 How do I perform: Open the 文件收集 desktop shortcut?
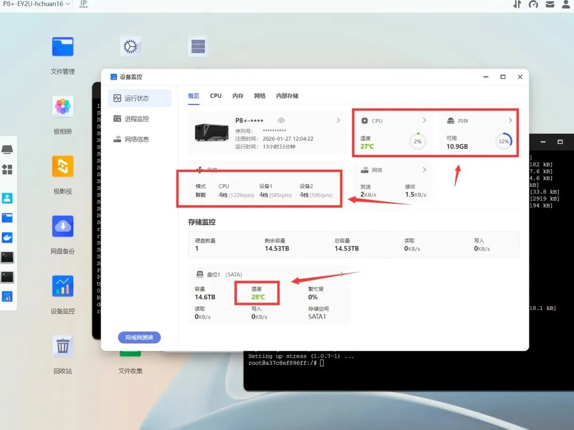click(x=130, y=371)
